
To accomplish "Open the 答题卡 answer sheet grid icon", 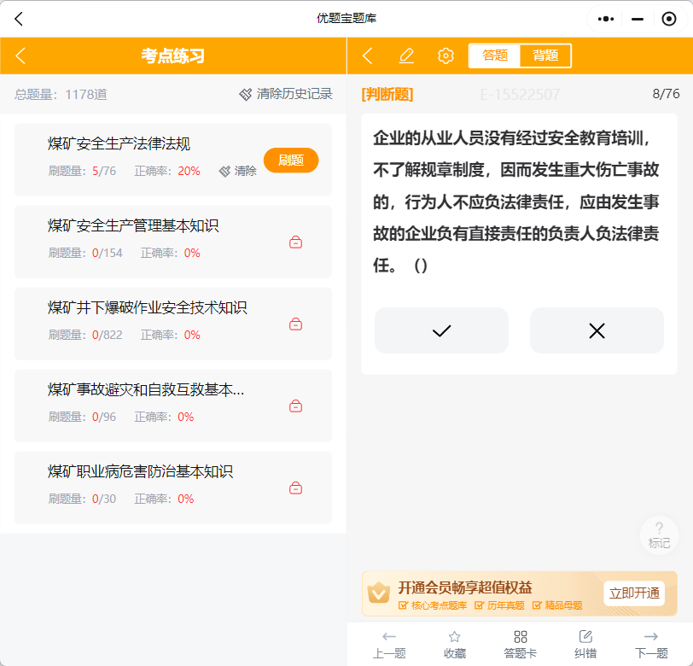I will [521, 637].
